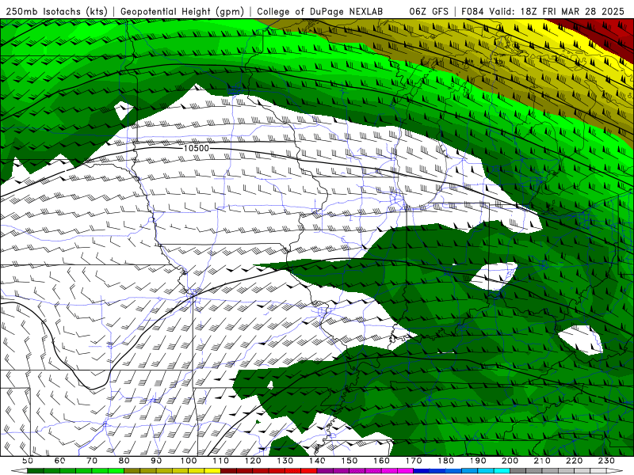Screen dimensions: 634x475
Task: Click the 'Geopotential Height (gpm)' header text
Action: [182, 11]
